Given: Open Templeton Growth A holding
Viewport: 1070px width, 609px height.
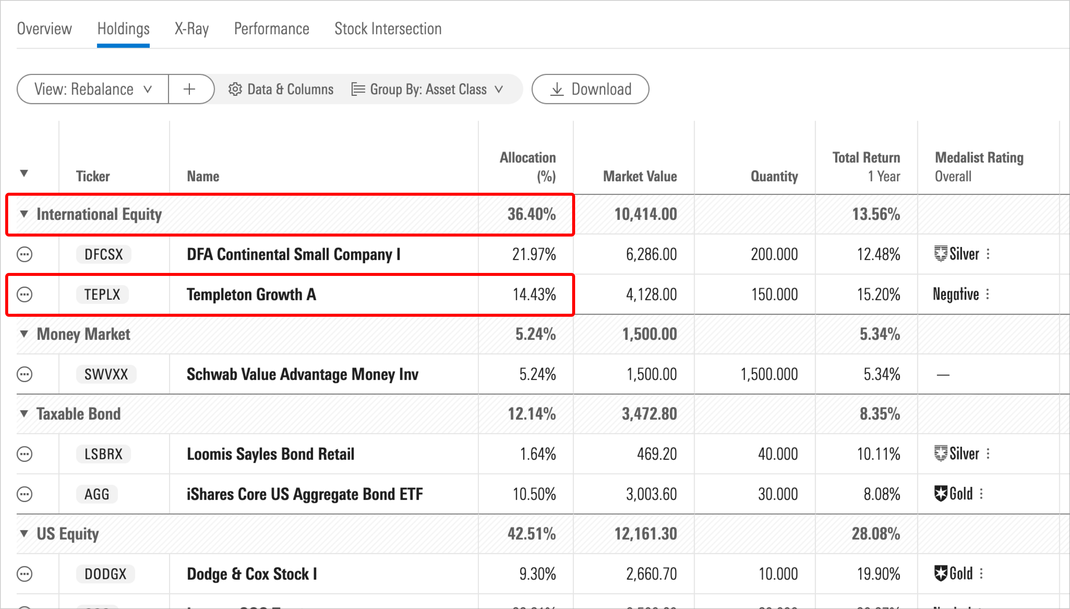Looking at the screenshot, I should 251,294.
